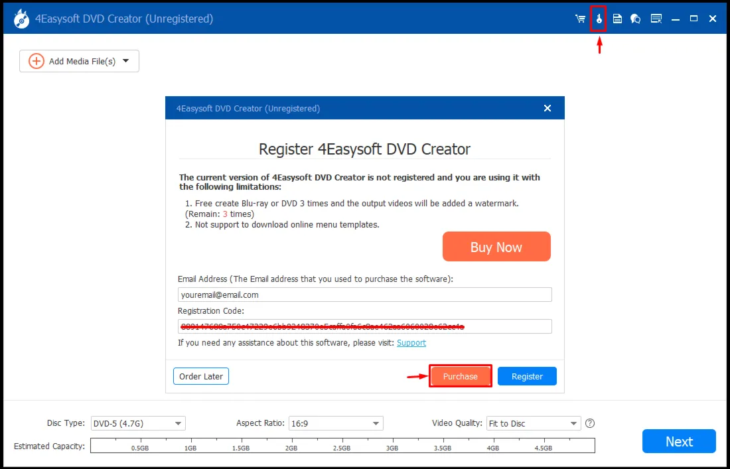Minimize the main application window

click(x=676, y=19)
